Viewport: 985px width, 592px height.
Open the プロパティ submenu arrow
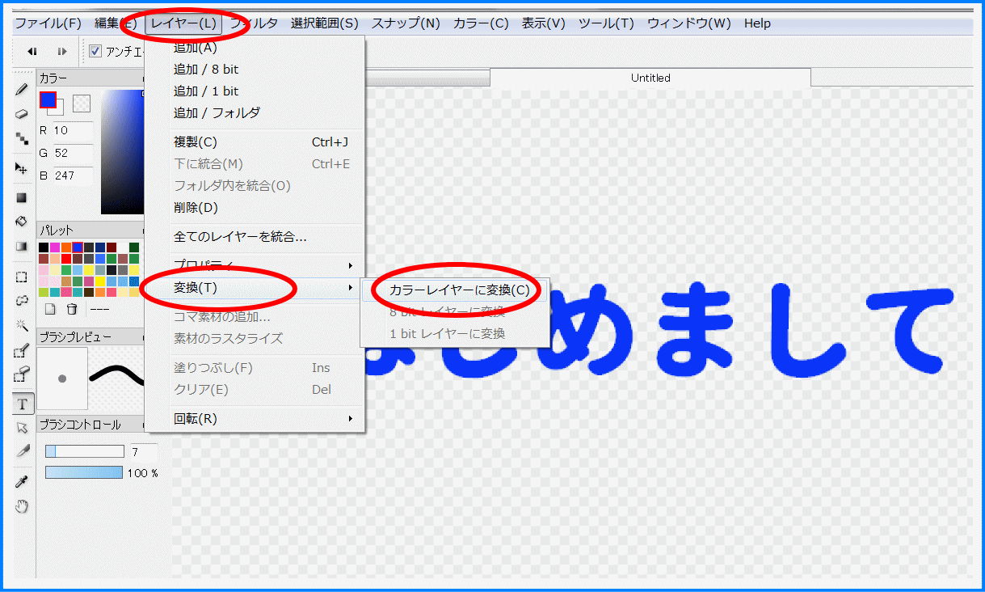pos(350,265)
